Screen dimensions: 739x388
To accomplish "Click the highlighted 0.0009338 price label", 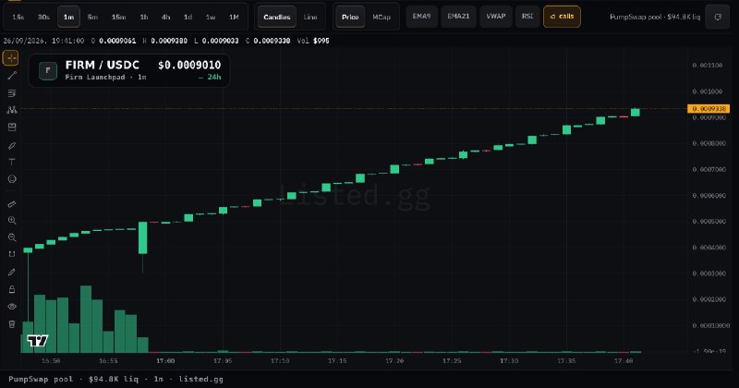I will coord(709,109).
